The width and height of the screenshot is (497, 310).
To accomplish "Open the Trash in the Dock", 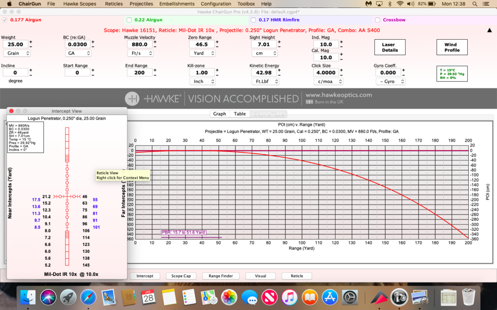I will 469,298.
